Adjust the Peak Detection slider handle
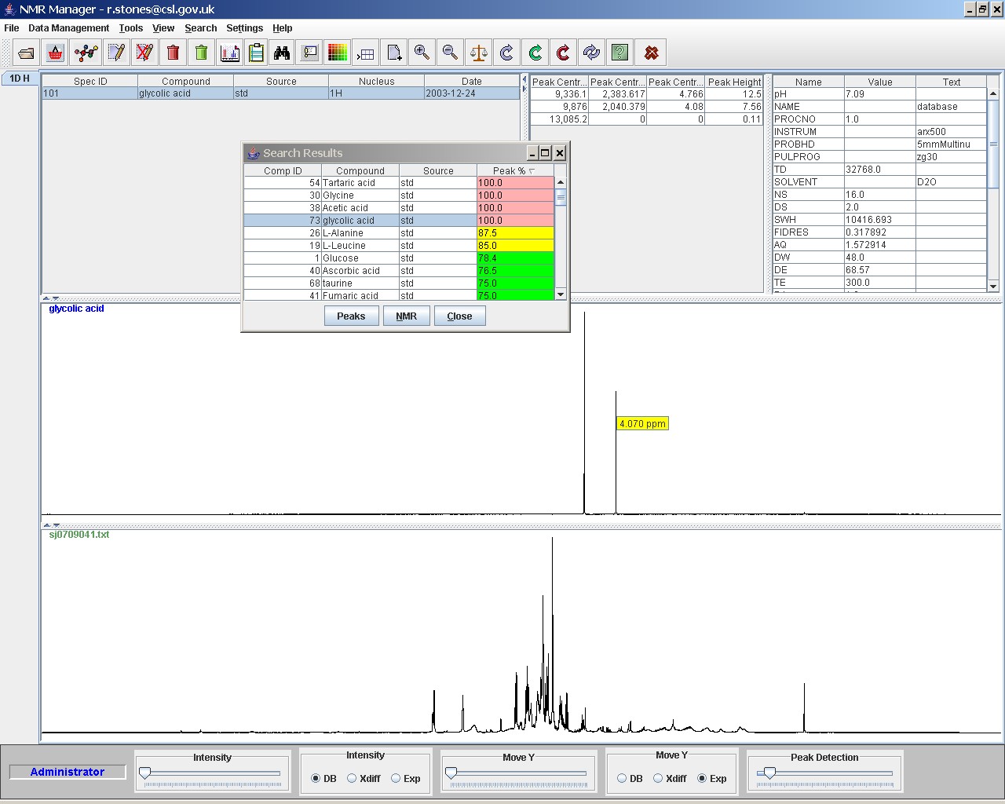 click(x=769, y=773)
